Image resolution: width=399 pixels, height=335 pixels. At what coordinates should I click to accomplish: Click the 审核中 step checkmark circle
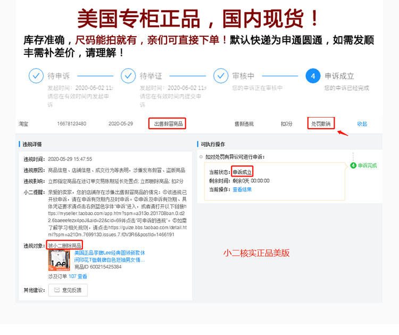[221, 76]
